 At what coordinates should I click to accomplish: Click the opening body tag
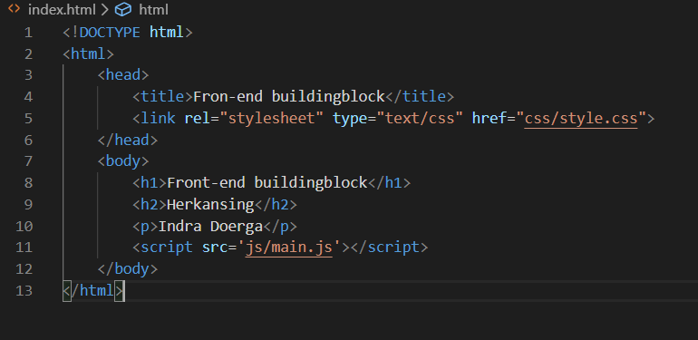123,160
